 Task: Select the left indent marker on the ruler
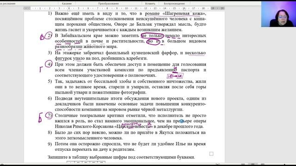pos(69,9)
